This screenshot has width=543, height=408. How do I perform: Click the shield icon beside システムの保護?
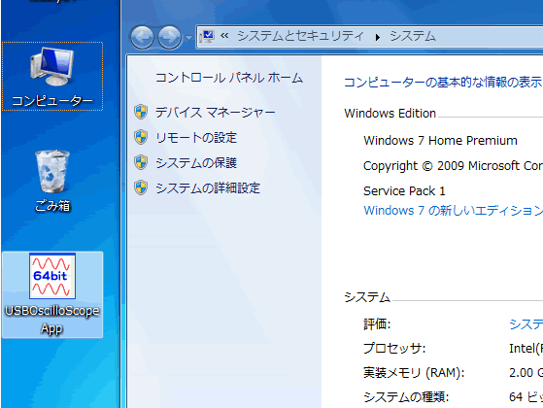click(141, 162)
